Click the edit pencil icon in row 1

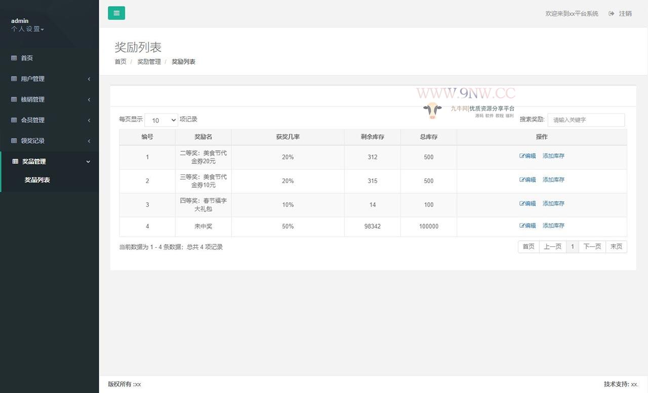[x=522, y=156]
